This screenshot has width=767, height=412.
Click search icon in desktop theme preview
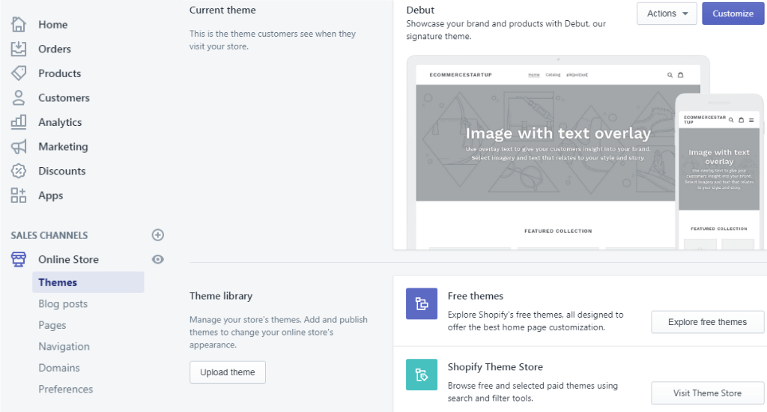(x=670, y=75)
